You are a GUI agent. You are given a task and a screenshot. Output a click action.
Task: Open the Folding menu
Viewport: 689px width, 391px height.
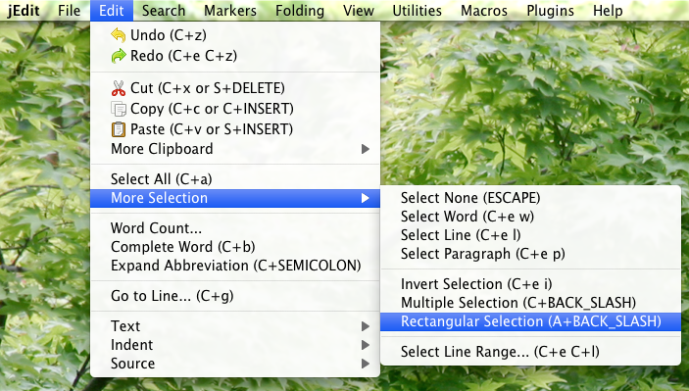click(300, 10)
